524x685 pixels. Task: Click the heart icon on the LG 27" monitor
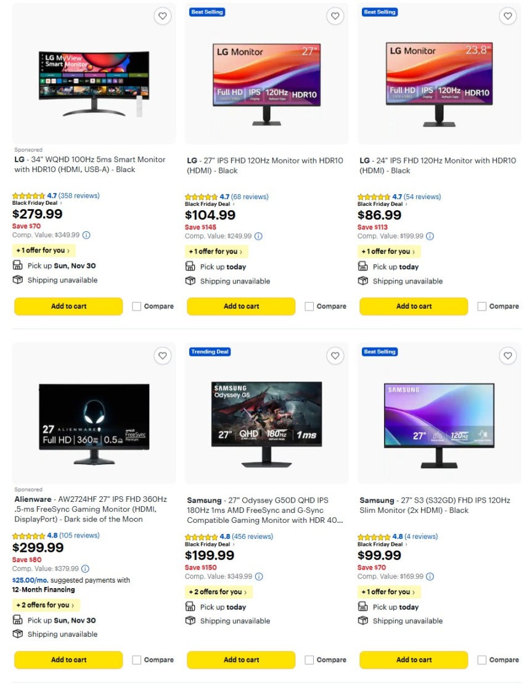335,16
